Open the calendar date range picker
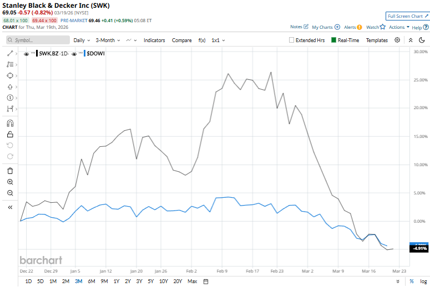The height and width of the screenshot is (287, 430). 206,281
